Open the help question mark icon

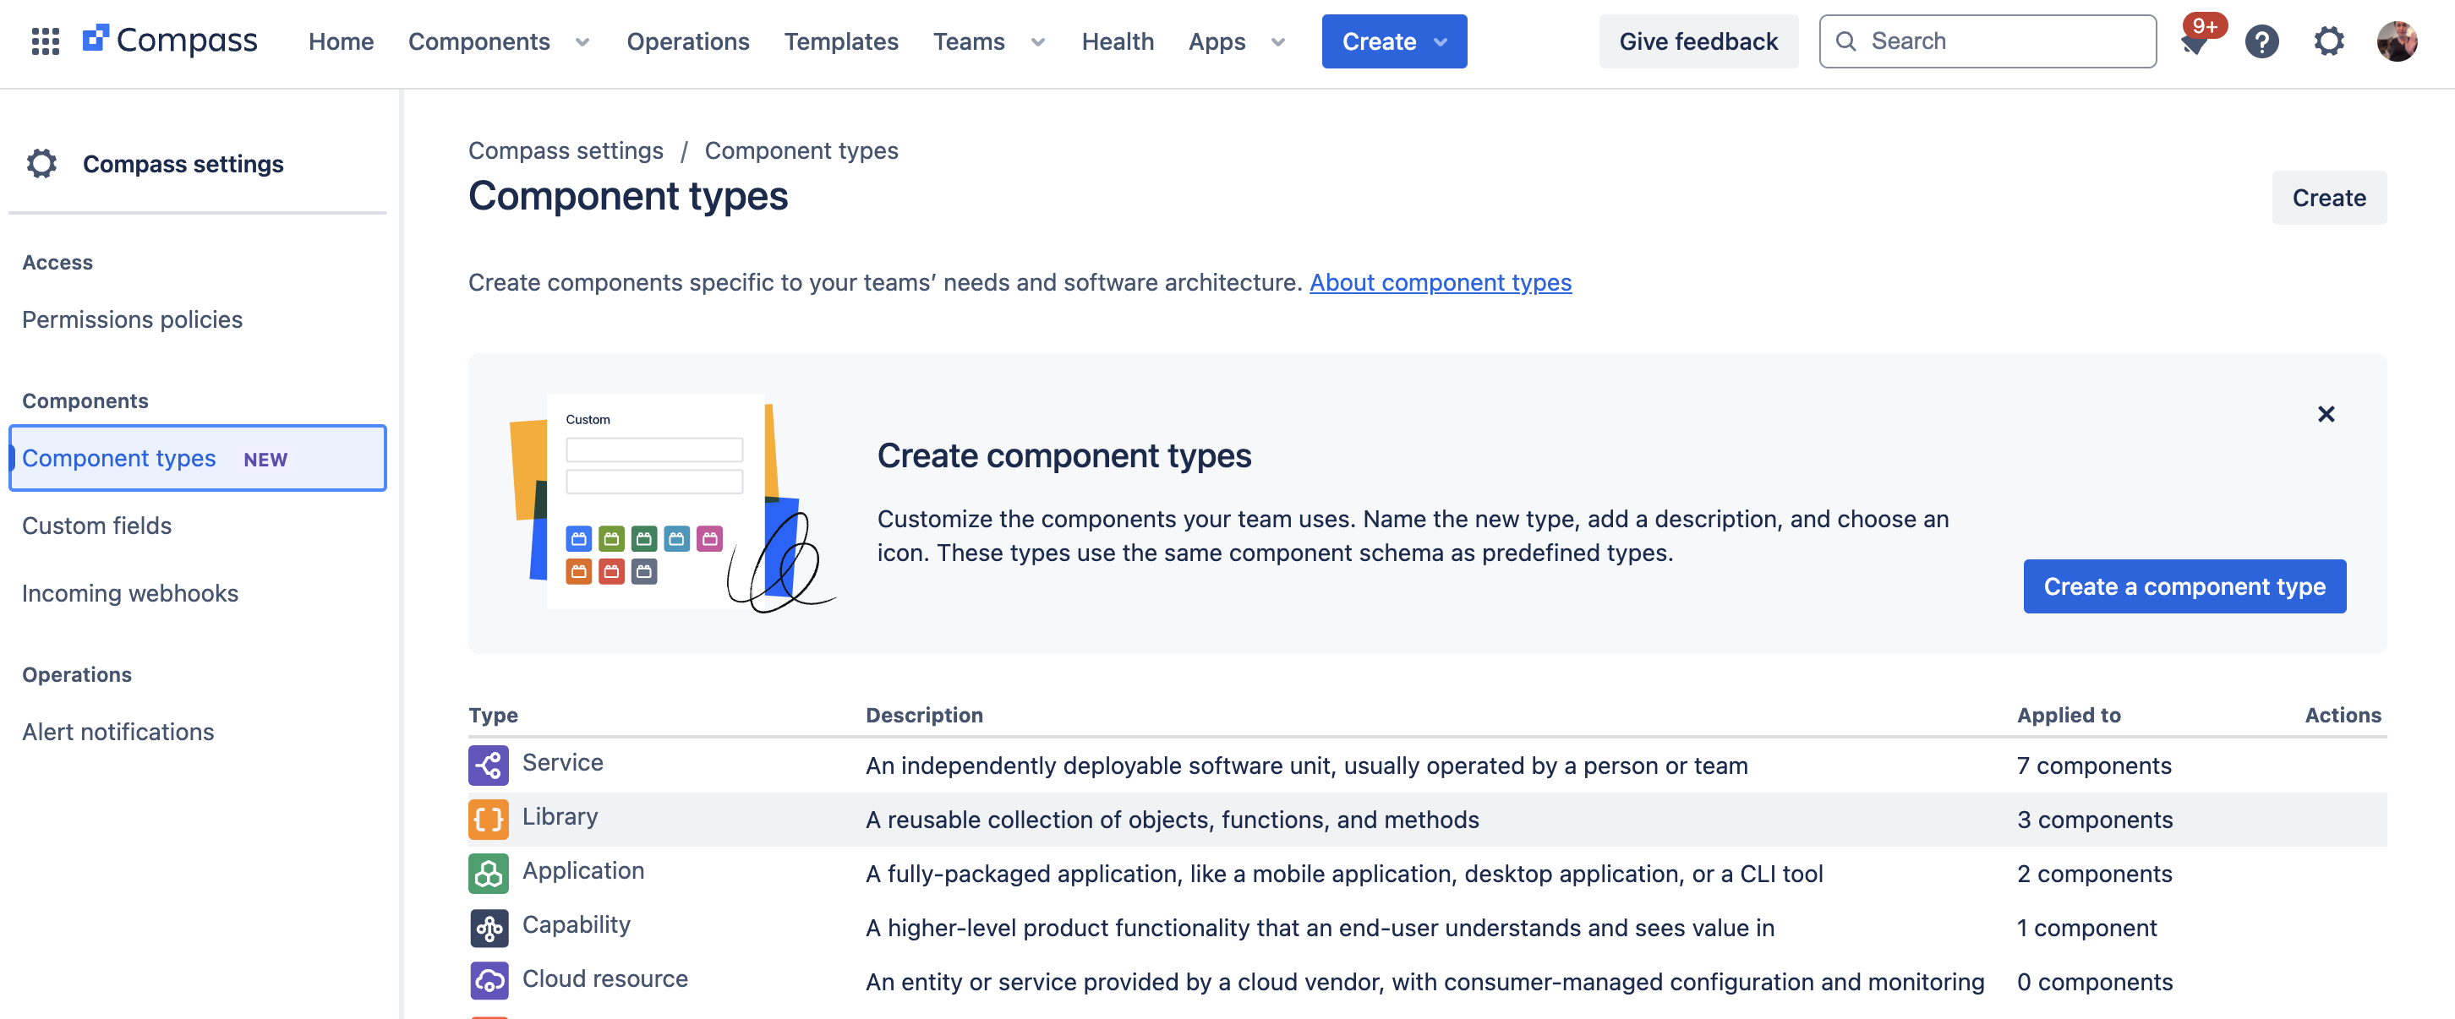pyautogui.click(x=2261, y=41)
